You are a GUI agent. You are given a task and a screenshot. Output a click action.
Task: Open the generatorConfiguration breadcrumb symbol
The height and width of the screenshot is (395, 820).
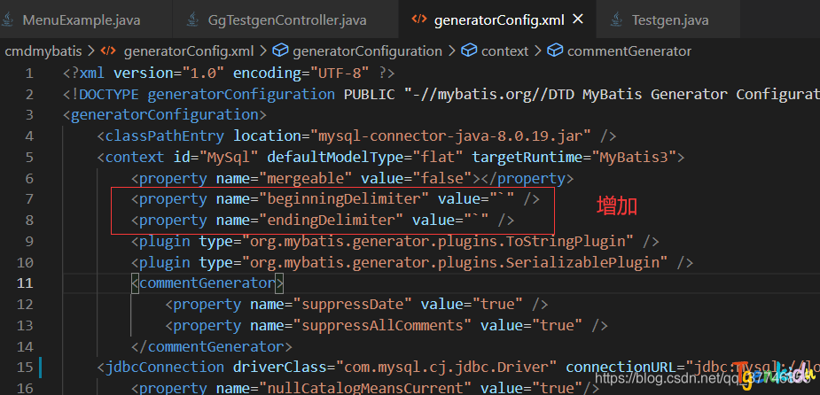367,51
